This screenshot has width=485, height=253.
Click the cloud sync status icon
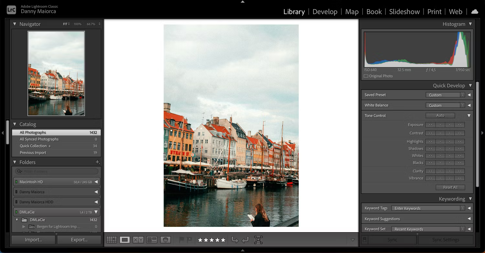[x=474, y=11]
